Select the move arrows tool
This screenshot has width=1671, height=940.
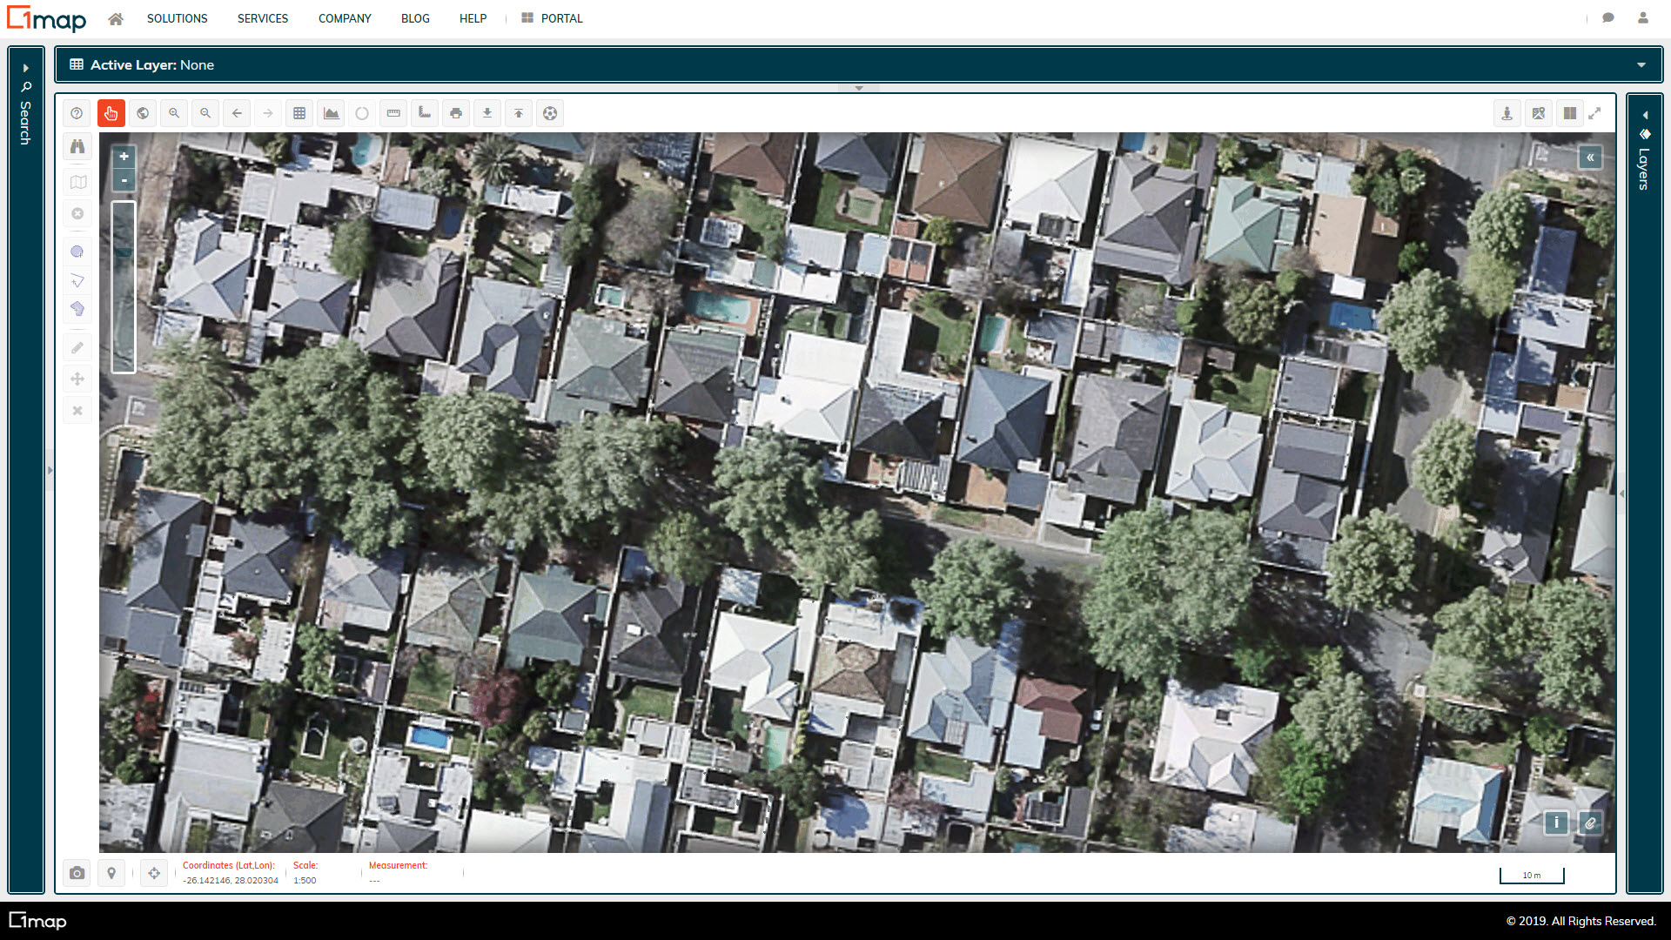click(x=77, y=379)
